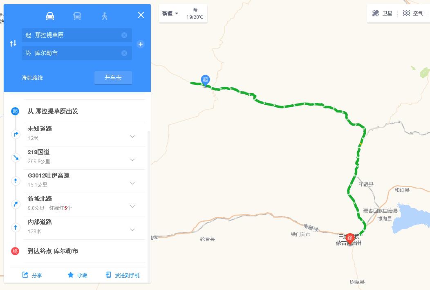Expand the 218国道 route step
The image size is (430, 290).
point(132,160)
